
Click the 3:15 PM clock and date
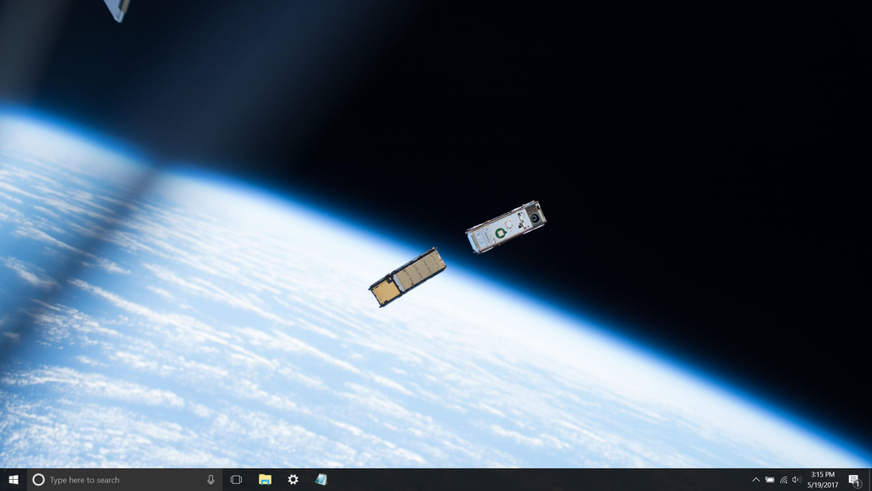[823, 480]
